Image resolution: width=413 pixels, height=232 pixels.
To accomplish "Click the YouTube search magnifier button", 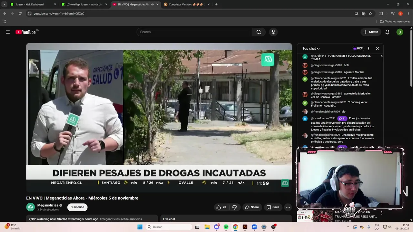I will [x=259, y=32].
